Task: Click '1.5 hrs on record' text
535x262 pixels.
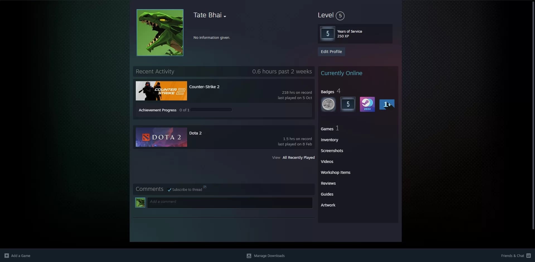Action: coord(297,139)
